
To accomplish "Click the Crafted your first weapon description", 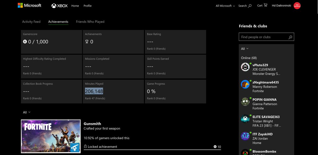I will 102,129.
